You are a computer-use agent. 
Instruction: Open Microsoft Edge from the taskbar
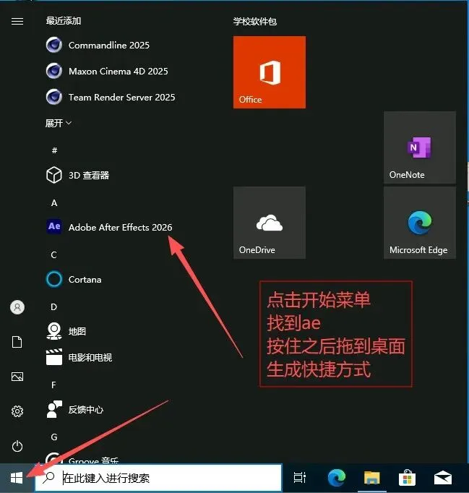(x=336, y=478)
